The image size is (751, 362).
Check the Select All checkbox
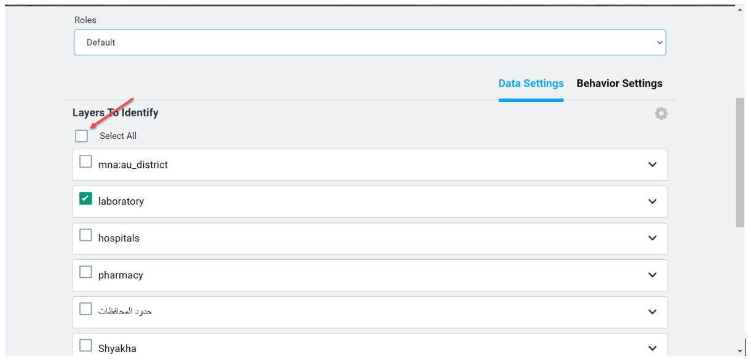pos(82,136)
